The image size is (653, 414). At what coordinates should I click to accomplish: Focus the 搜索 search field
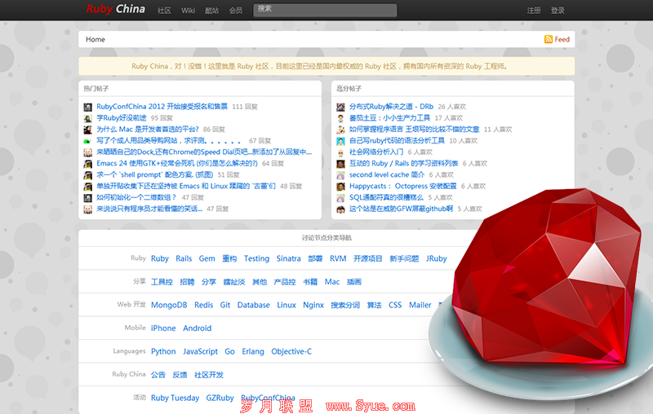325,10
